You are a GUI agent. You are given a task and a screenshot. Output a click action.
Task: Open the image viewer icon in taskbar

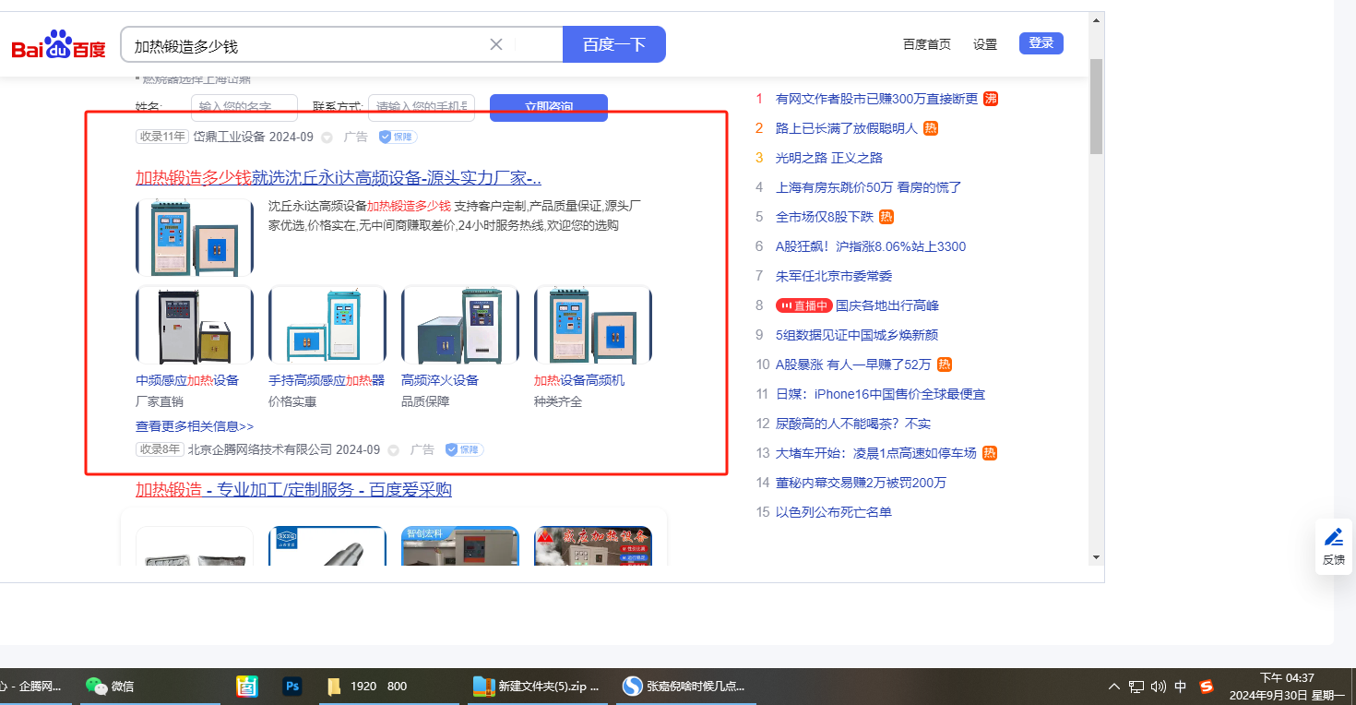click(x=246, y=686)
